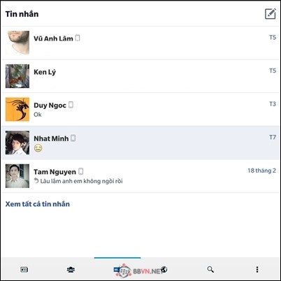Click Tam Nguyen's profile thumbnail
The image size is (281, 281).
pos(17,176)
